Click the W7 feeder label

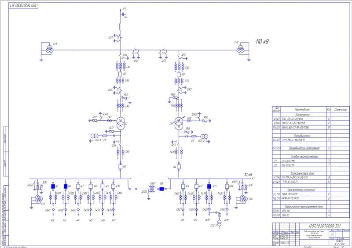point(114,220)
